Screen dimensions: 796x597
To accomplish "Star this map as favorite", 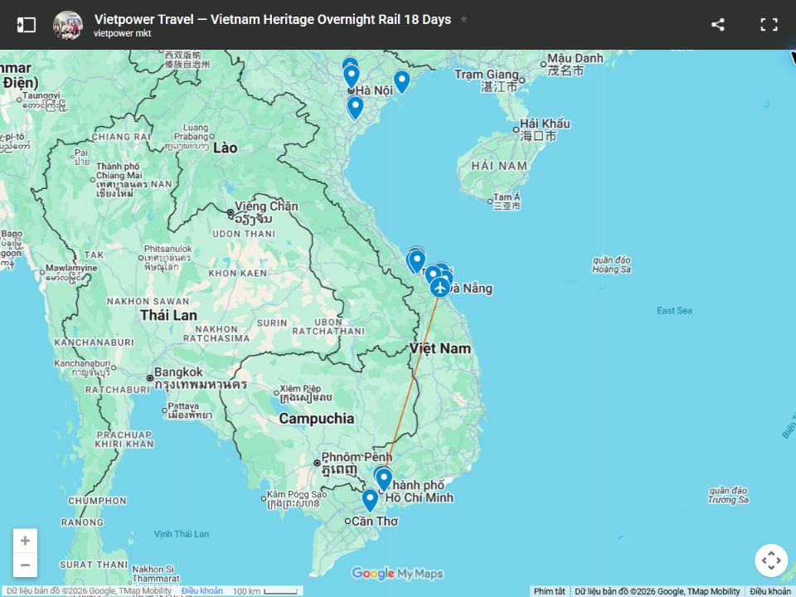I will pos(464,19).
